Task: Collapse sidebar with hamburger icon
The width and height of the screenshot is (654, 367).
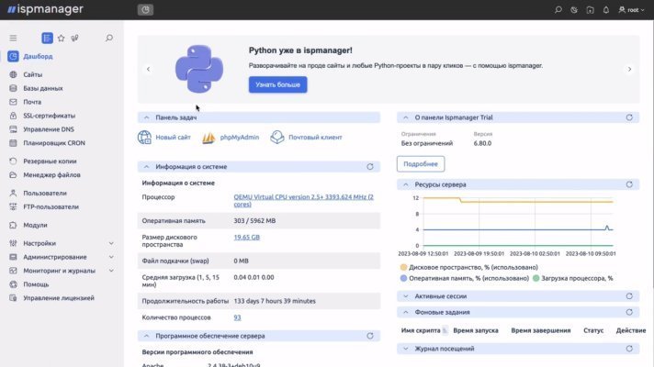Action: coord(13,38)
